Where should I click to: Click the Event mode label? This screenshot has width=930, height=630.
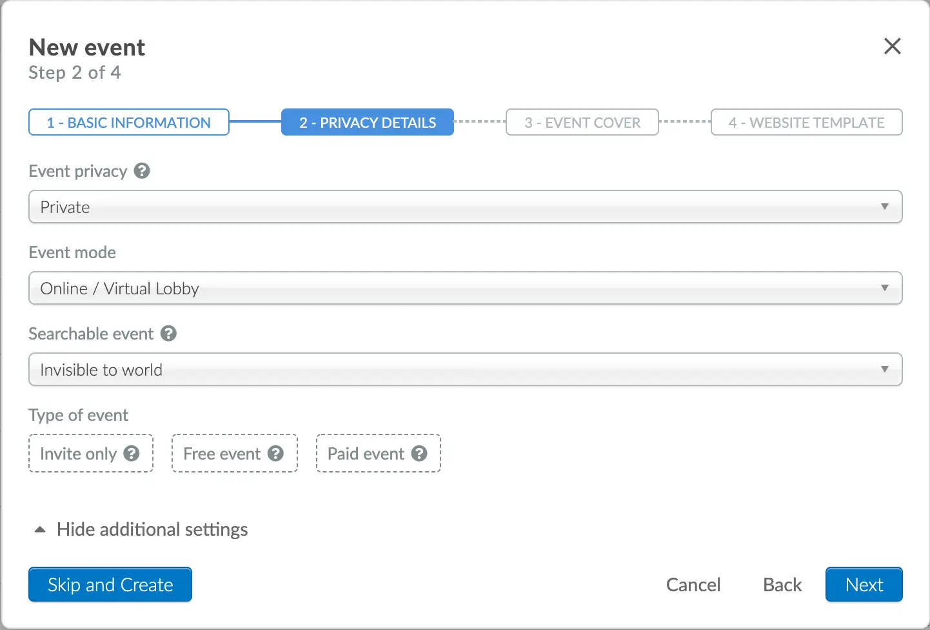[x=72, y=252]
